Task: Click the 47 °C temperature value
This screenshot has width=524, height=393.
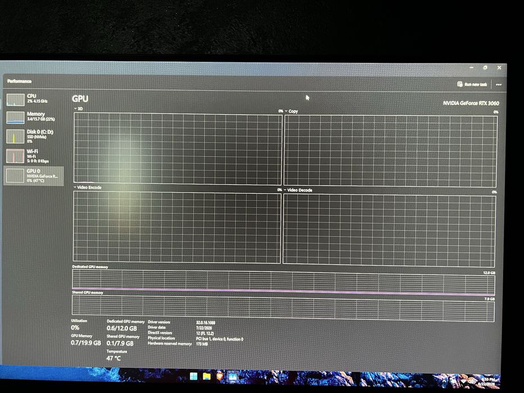Action: [113, 358]
